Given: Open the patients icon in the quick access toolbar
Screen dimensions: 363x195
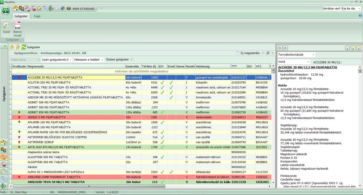Looking at the screenshot, I should tap(21, 8).
